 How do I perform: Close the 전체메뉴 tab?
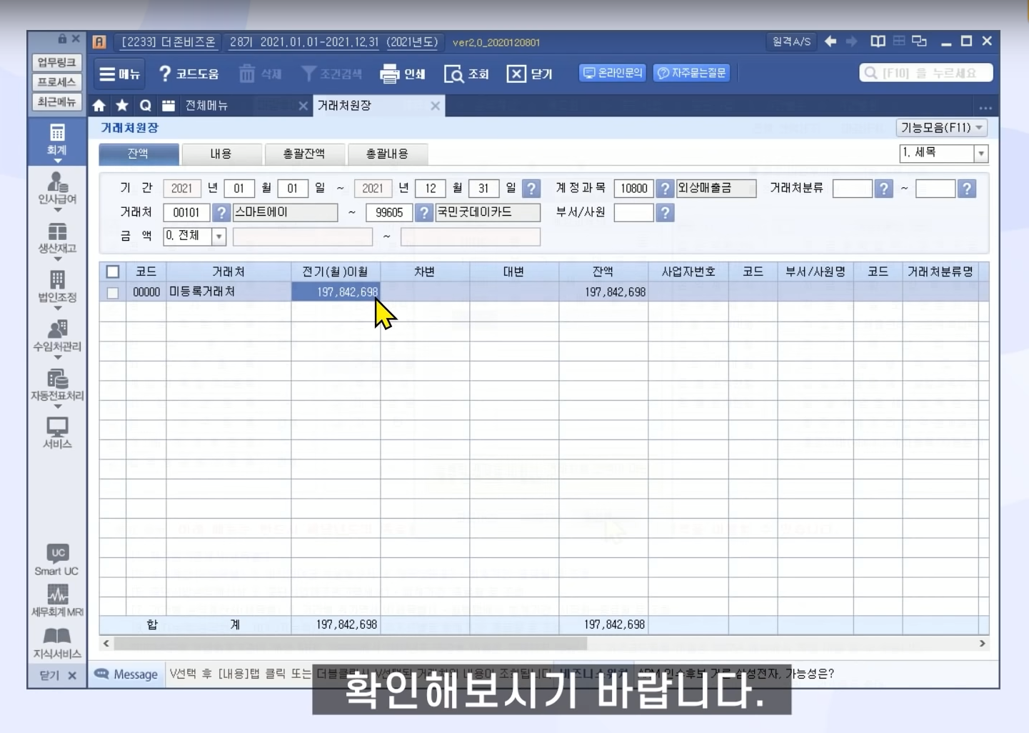tap(303, 106)
